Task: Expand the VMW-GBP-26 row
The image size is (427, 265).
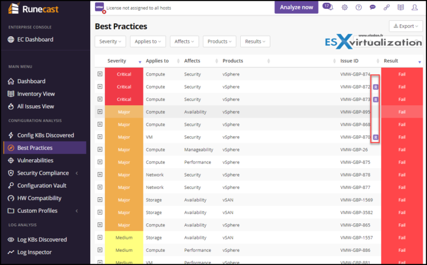Action: [x=100, y=149]
